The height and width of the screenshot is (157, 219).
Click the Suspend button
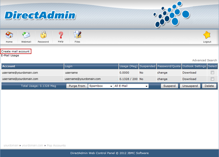pyautogui.click(x=170, y=86)
